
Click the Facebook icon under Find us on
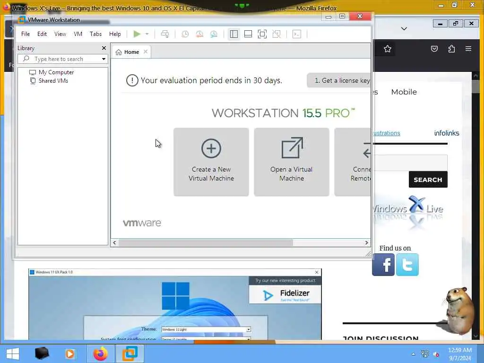pyautogui.click(x=383, y=265)
